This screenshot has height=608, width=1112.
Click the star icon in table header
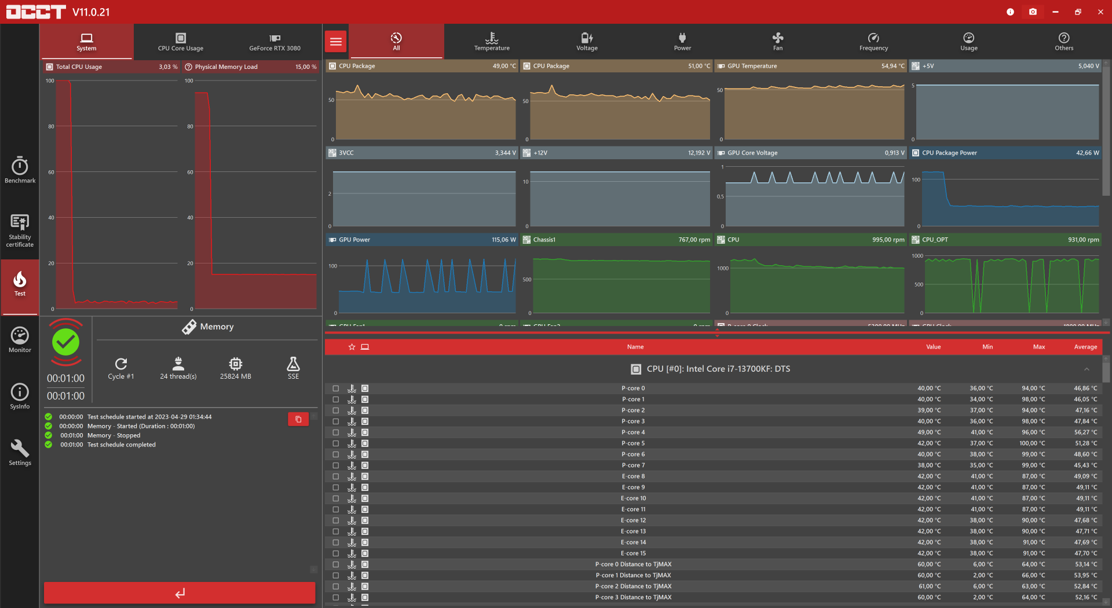[x=352, y=347]
